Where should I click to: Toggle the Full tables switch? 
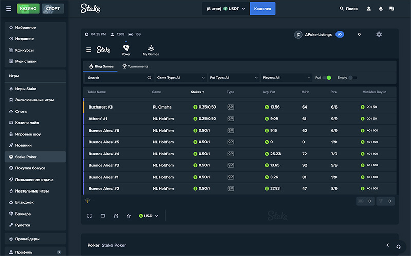[x=327, y=78]
